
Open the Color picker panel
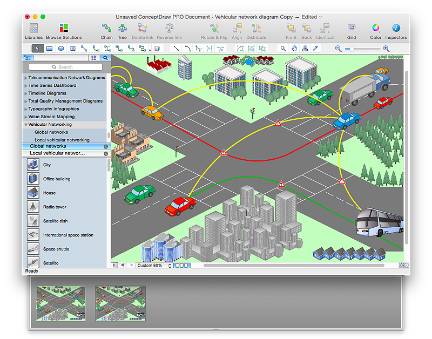pyautogui.click(x=375, y=31)
